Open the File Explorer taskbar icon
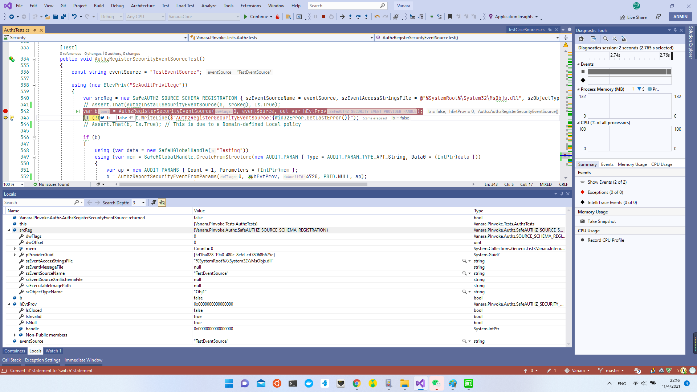The image size is (697, 392). 404,383
